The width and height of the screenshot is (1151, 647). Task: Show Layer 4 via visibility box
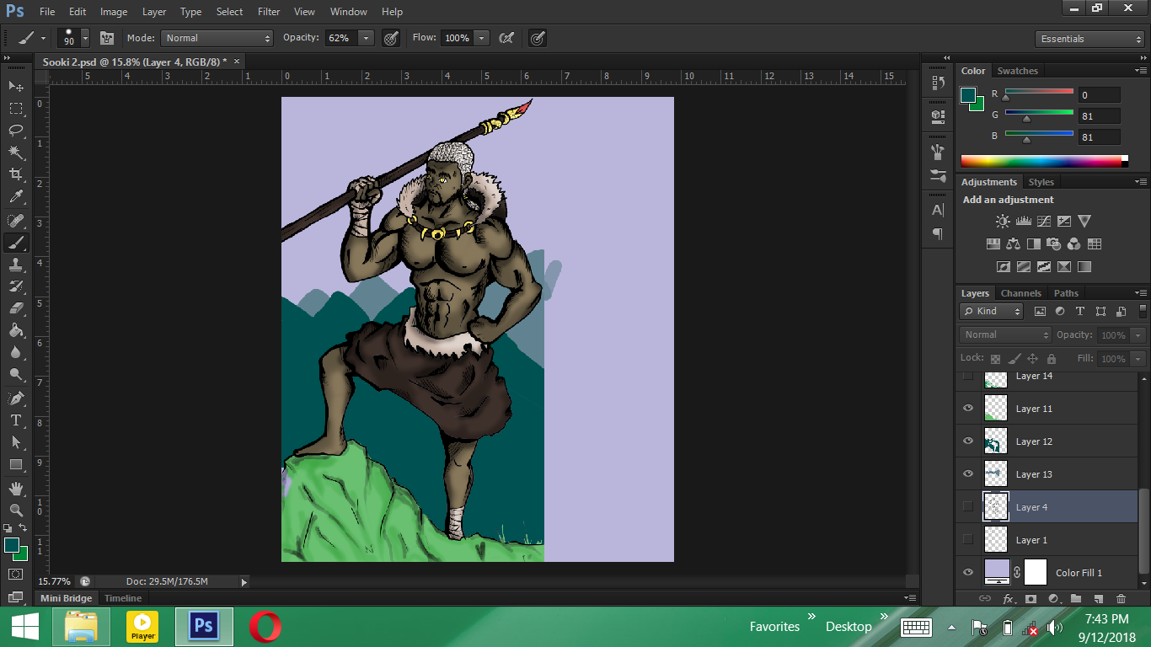coord(968,507)
